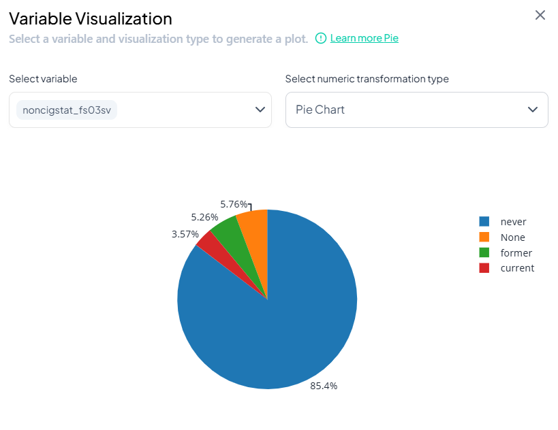Click the green former legend swatch

click(484, 253)
